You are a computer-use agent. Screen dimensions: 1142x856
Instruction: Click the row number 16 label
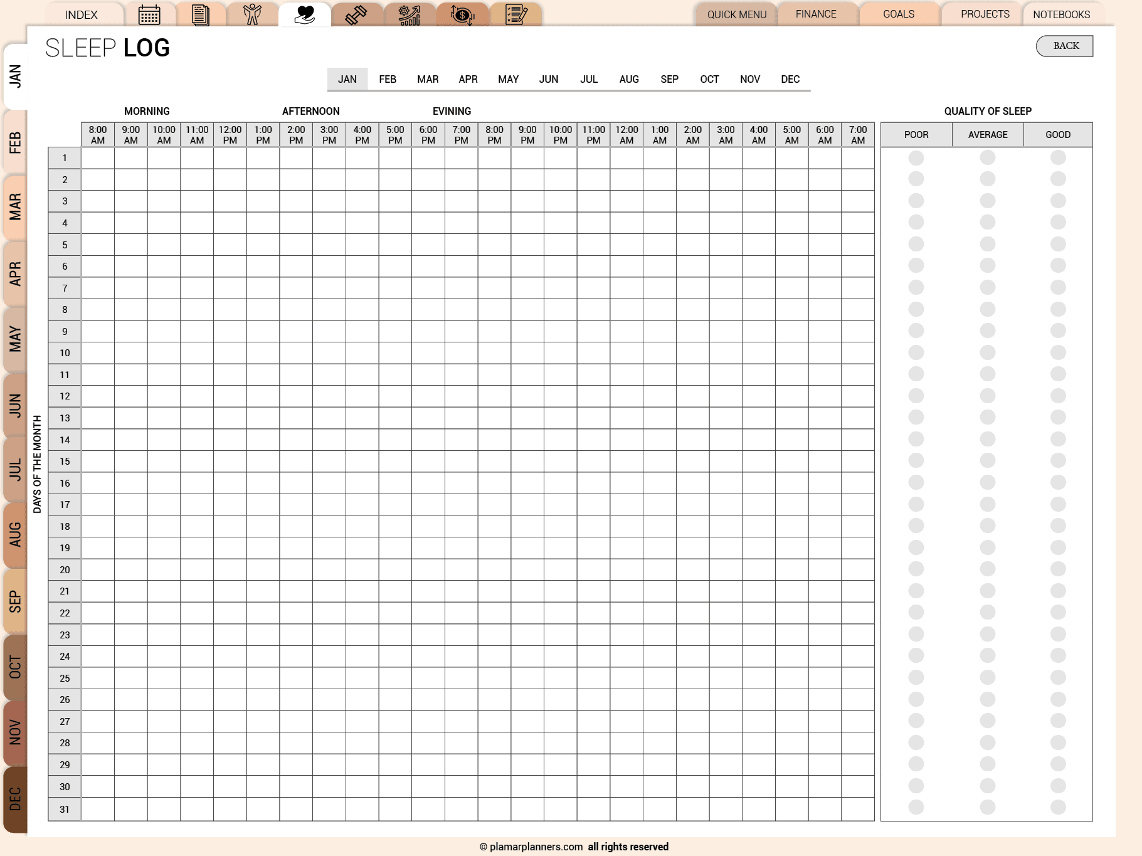(x=65, y=483)
